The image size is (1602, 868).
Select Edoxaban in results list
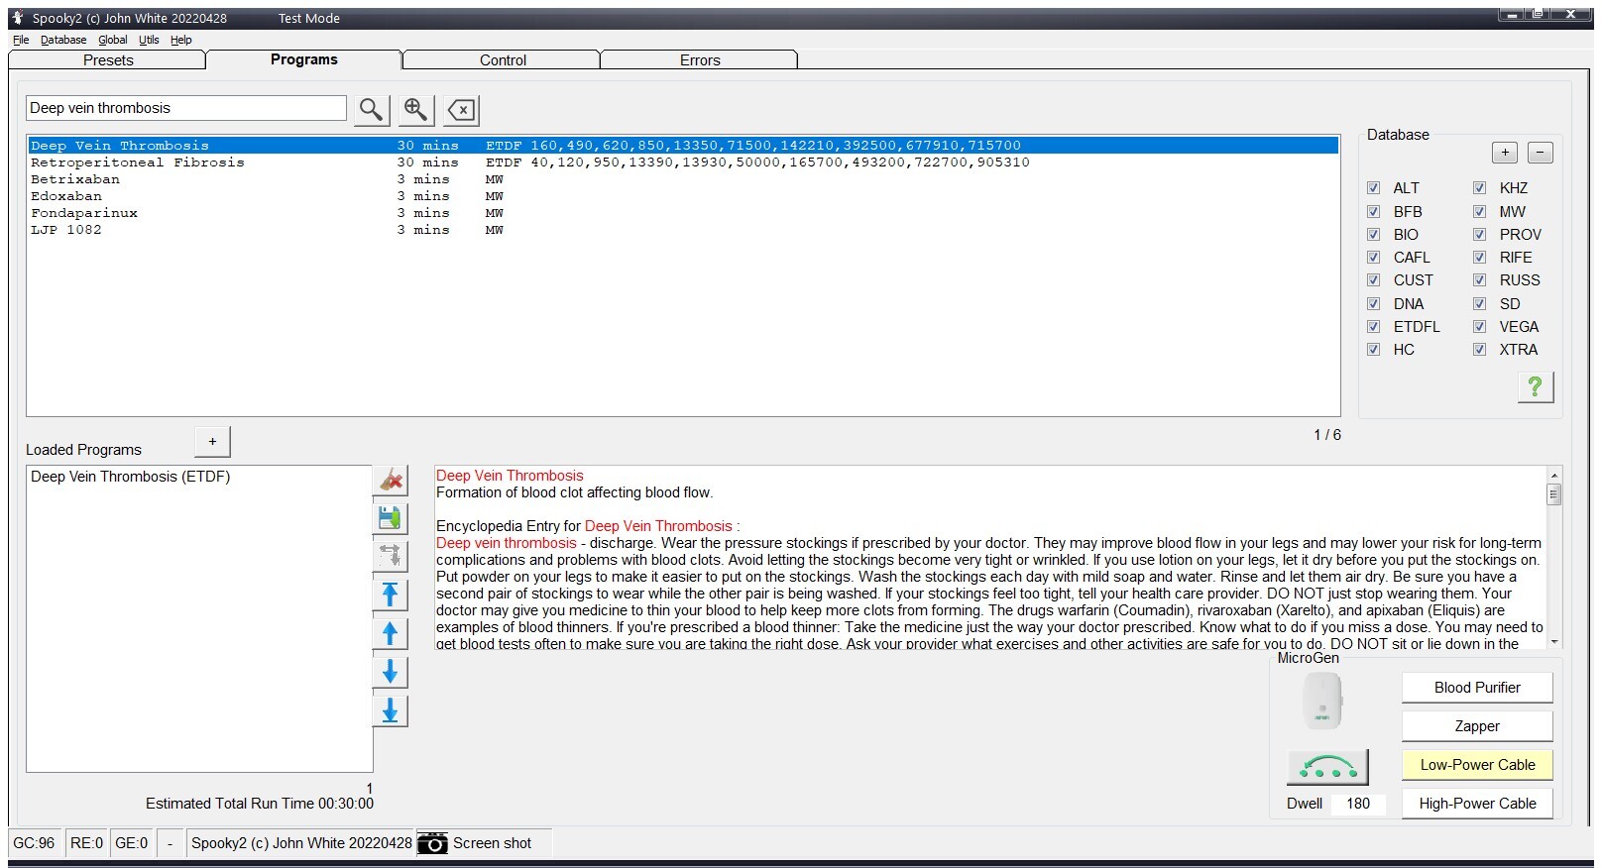click(x=683, y=196)
